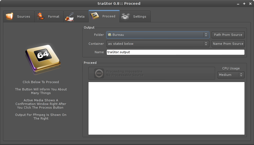
Task: Select the Proceed tab
Action: [x=104, y=16]
